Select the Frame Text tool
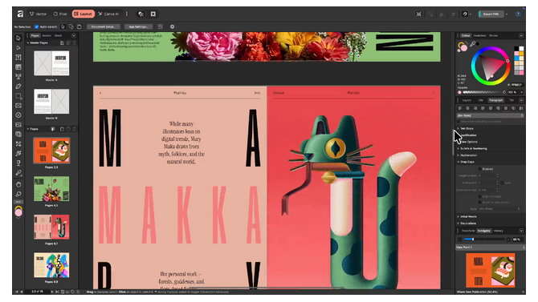Screen dimensions: 538x302 (x=18, y=58)
